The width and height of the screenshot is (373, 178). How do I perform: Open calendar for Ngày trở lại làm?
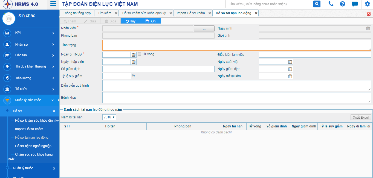pos(290,76)
